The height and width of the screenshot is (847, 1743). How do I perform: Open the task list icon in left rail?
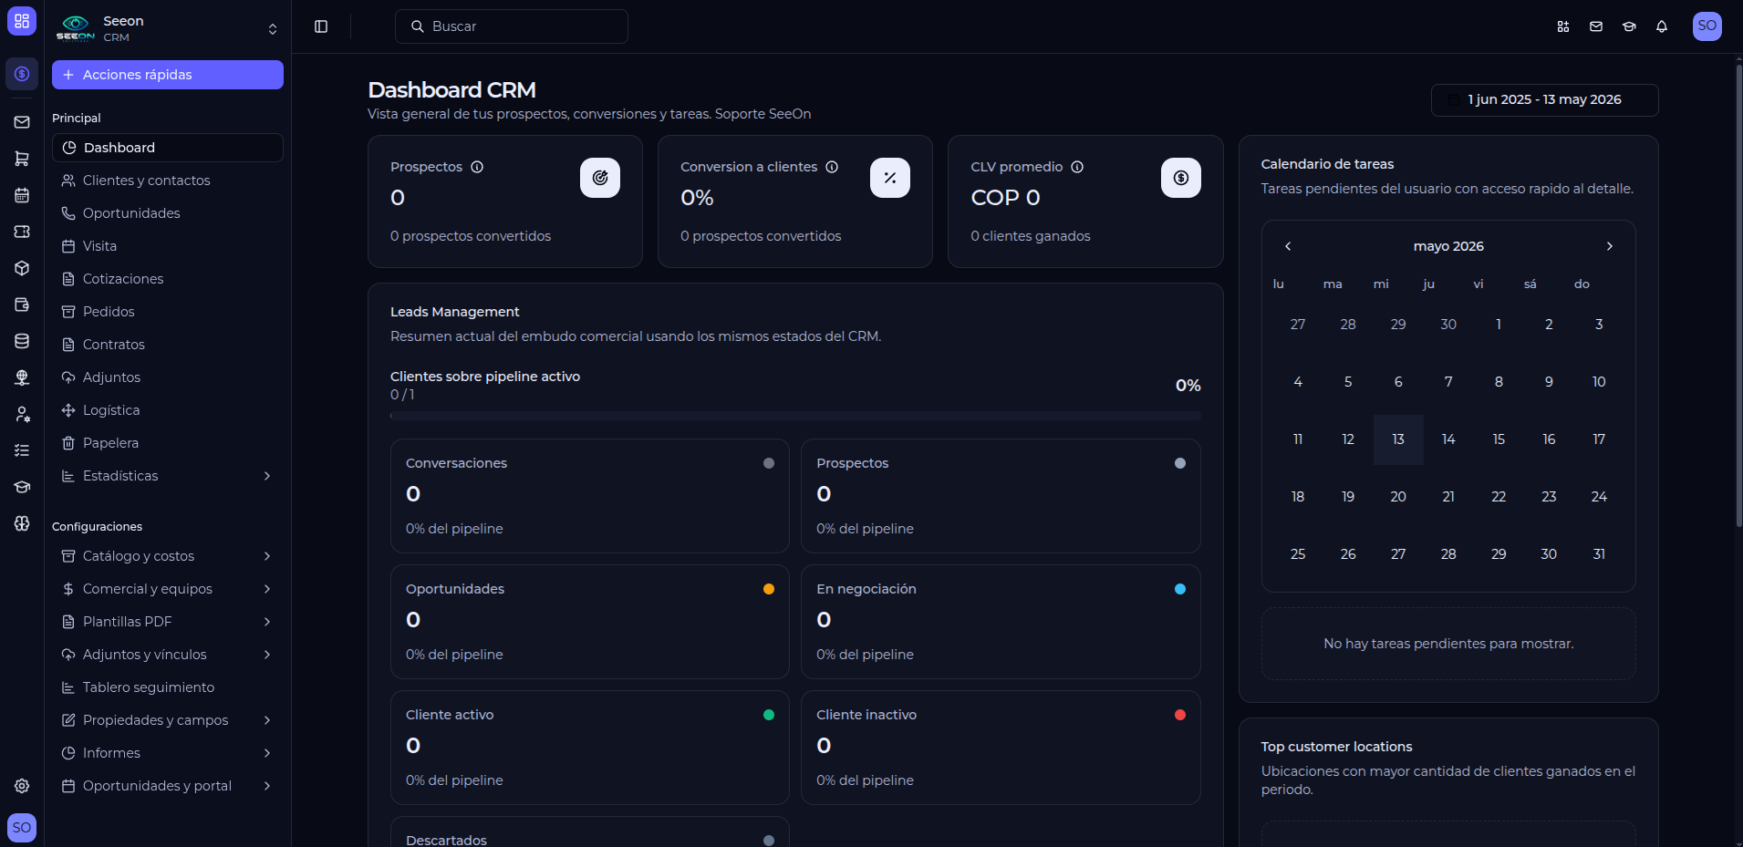(x=22, y=450)
